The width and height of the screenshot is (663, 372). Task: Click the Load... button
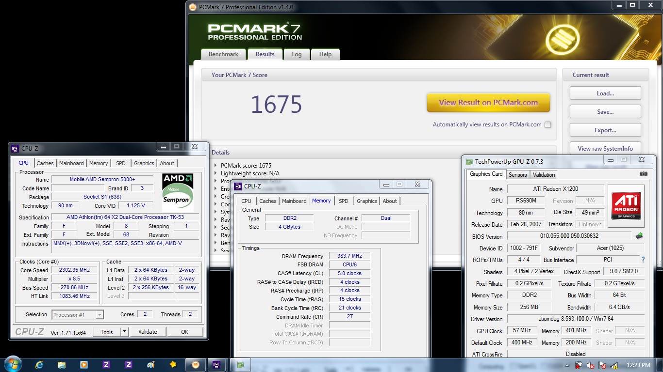click(x=605, y=93)
